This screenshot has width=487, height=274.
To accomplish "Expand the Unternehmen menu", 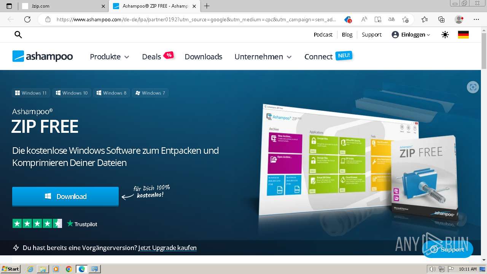I will point(263,57).
